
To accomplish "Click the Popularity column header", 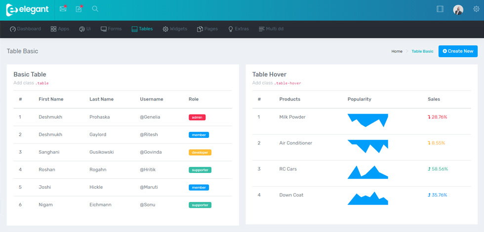I will coord(360,99).
